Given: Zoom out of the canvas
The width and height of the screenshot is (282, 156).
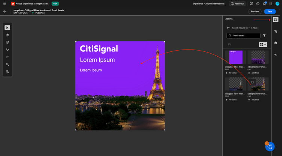Looking at the screenshot, I should (x=8, y=72).
